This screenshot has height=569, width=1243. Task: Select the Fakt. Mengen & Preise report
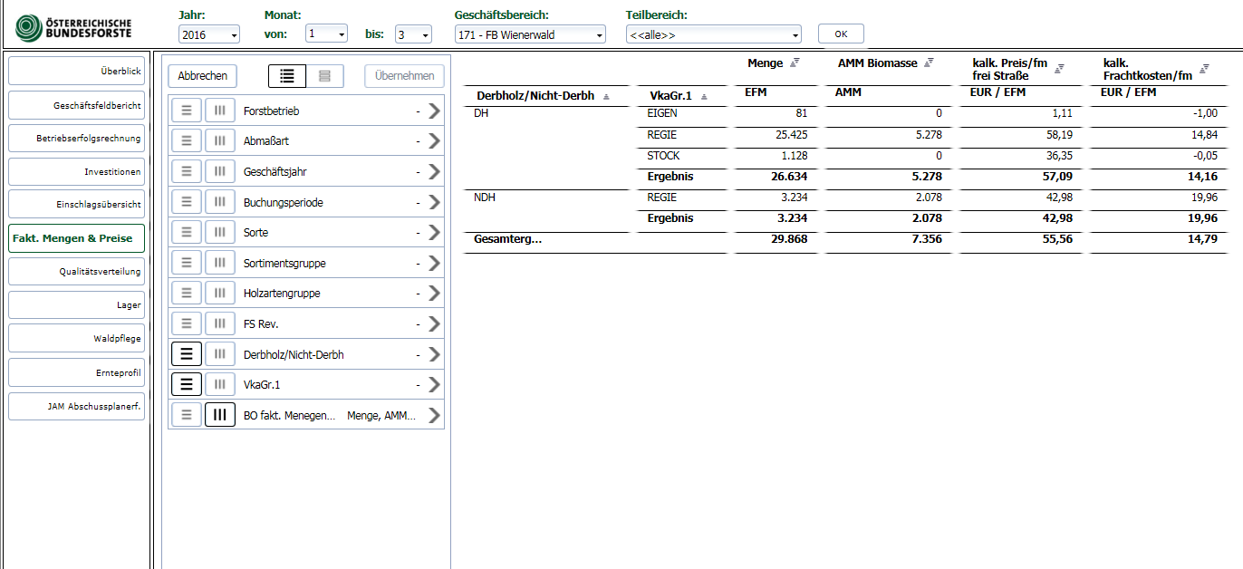pos(76,238)
